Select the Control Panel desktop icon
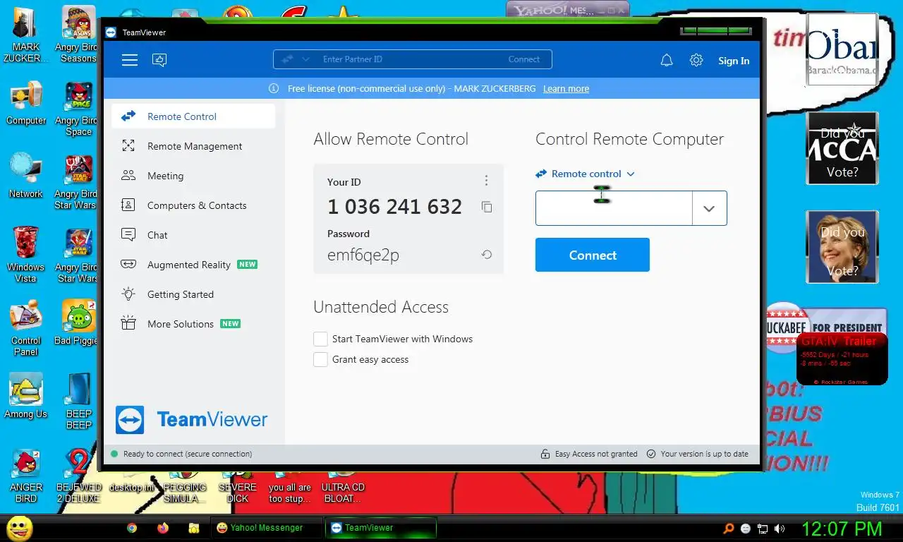The width and height of the screenshot is (903, 542). click(26, 328)
